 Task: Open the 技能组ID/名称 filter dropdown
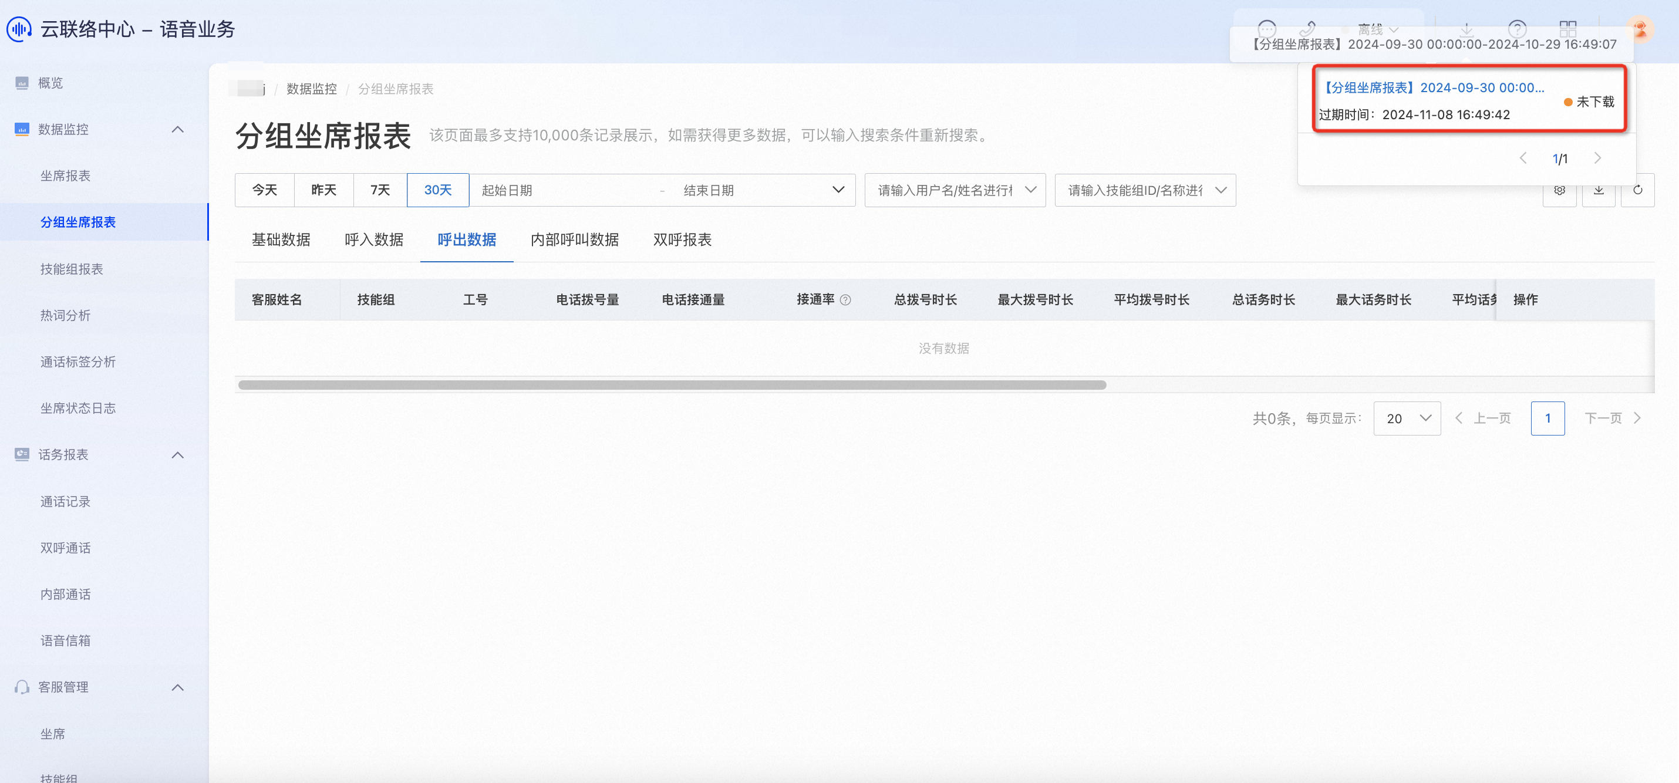click(1145, 190)
